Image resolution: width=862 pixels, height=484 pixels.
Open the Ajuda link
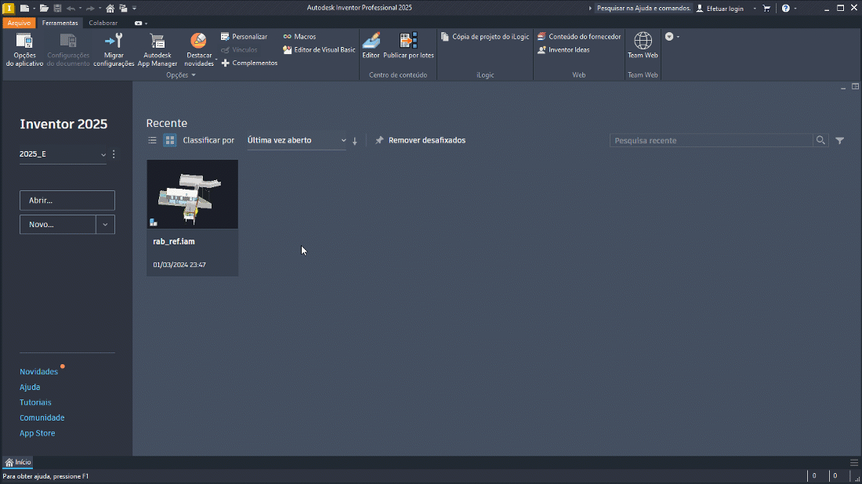pos(30,387)
